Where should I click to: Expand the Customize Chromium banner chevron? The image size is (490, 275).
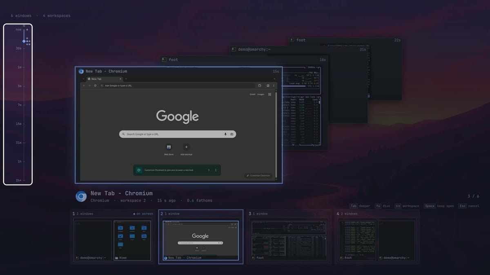point(209,170)
